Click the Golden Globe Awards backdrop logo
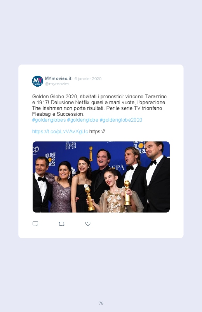 [50, 159]
